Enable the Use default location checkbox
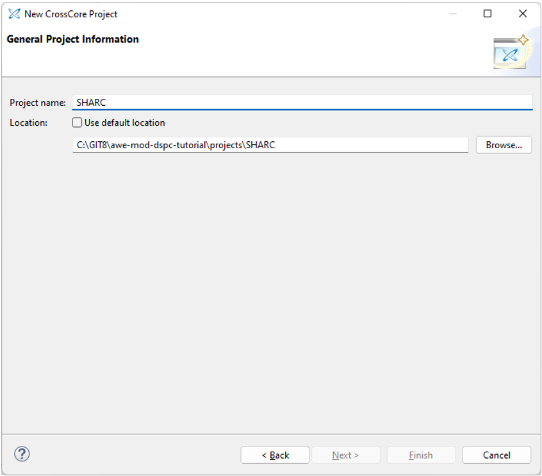 coord(76,123)
